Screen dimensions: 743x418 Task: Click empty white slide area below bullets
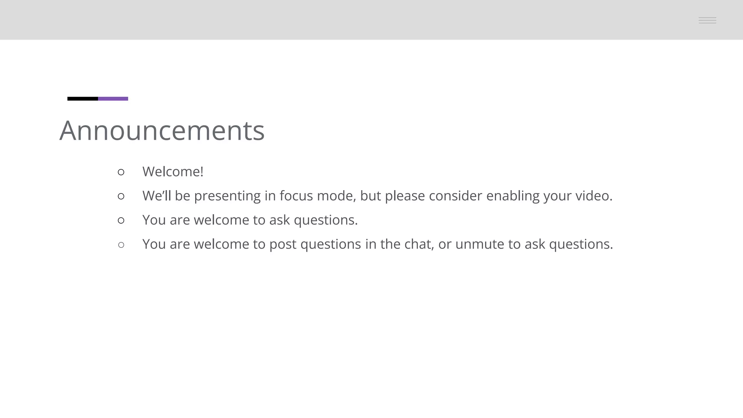point(371,334)
